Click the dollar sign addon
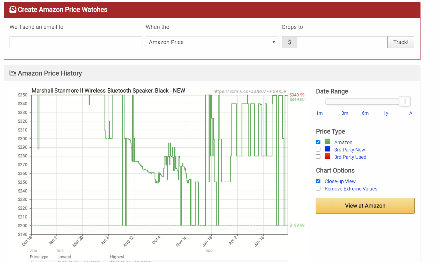 pyautogui.click(x=289, y=42)
